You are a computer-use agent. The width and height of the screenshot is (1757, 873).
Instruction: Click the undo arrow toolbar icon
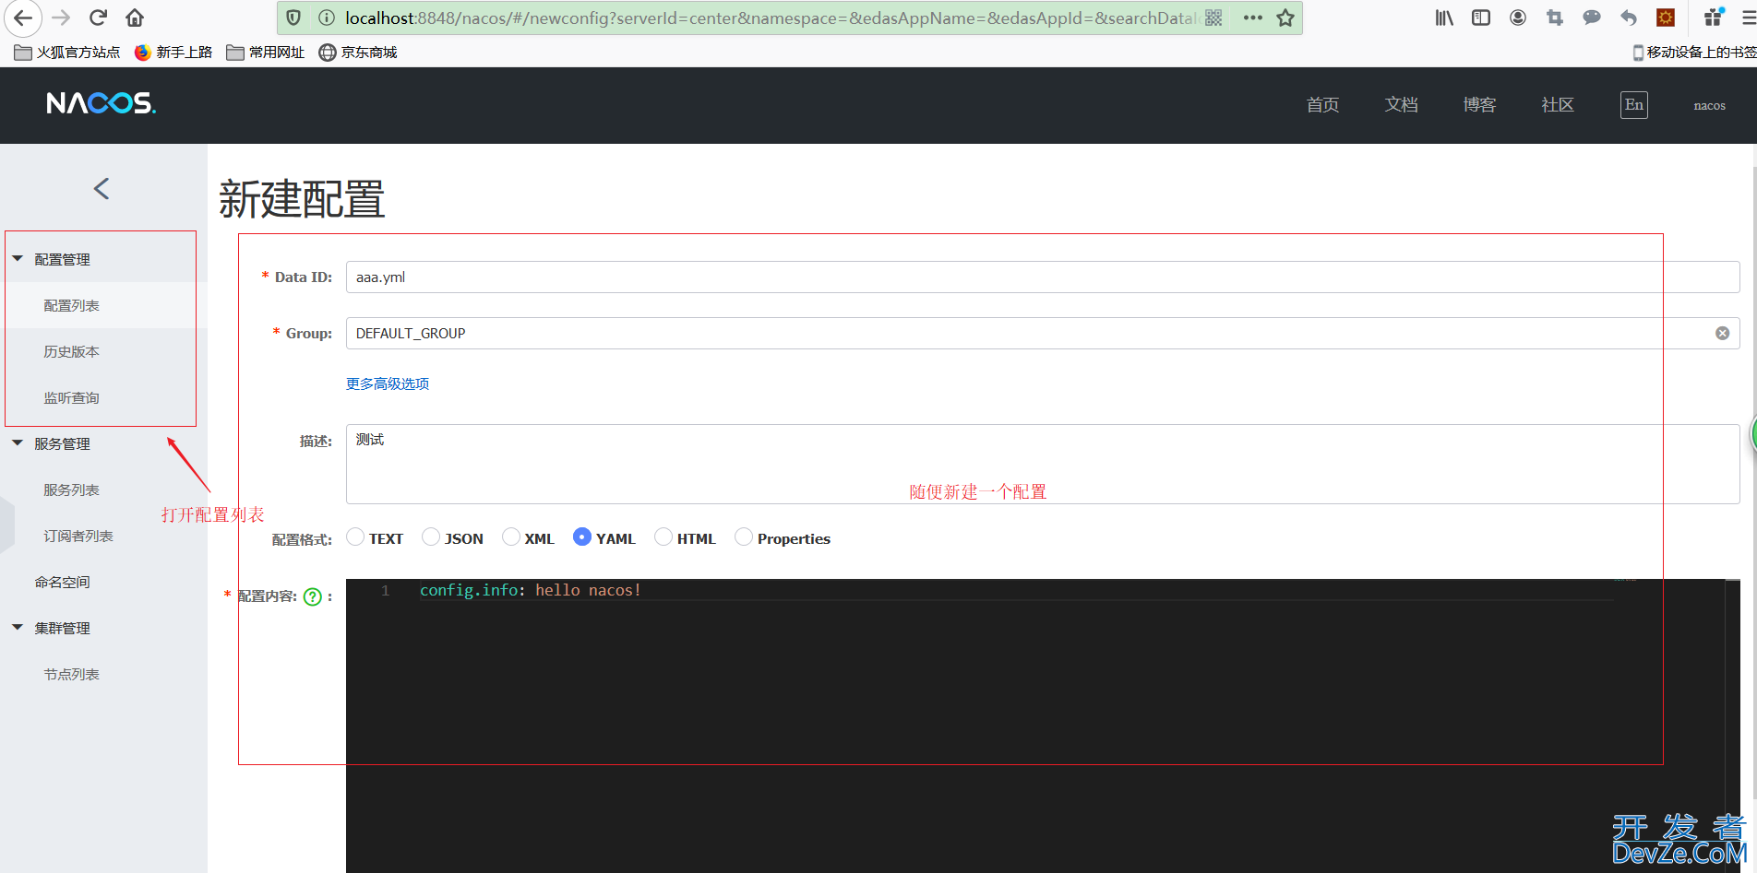coord(1629,18)
